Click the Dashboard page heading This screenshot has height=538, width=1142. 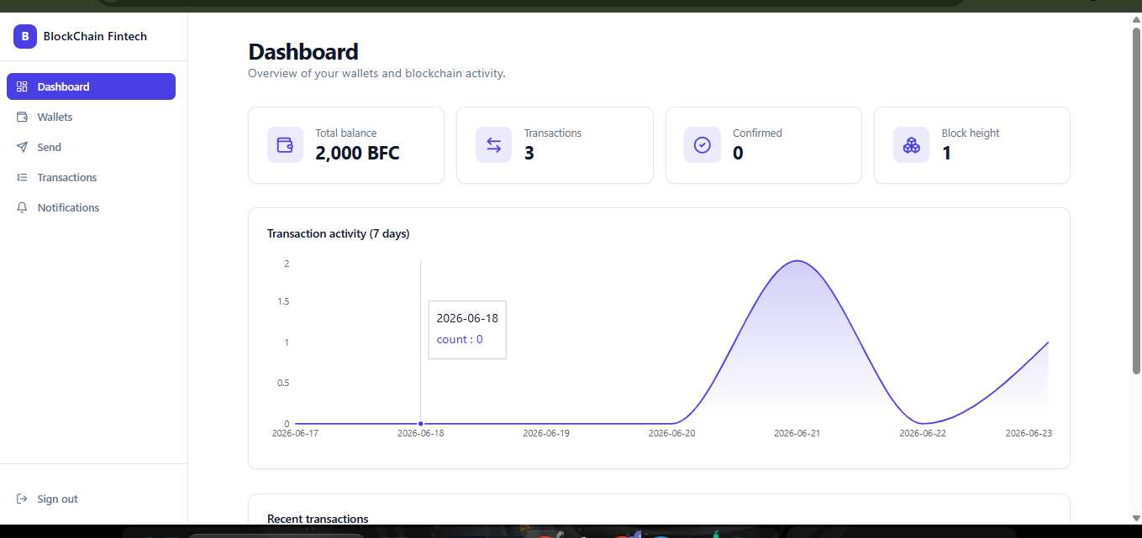303,51
